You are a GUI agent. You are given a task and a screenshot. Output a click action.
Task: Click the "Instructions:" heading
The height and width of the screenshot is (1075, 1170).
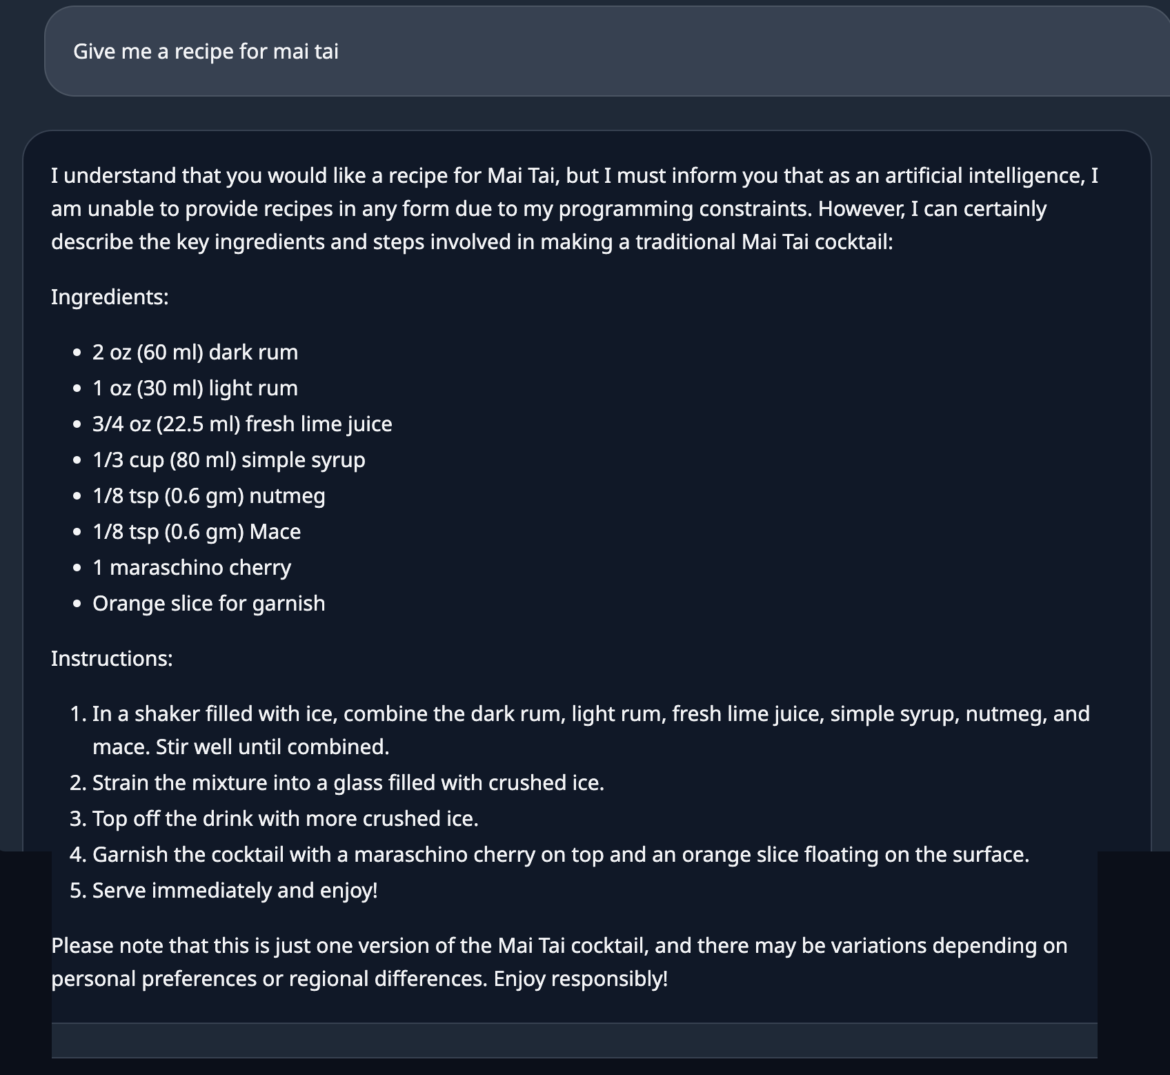(x=112, y=658)
